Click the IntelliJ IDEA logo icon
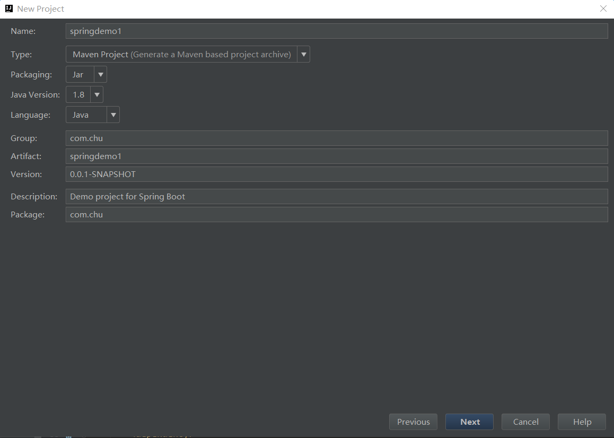This screenshot has width=614, height=438. [9, 9]
